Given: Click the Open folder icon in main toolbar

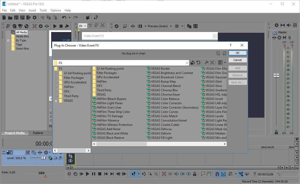Looking at the screenshot, I should (10, 18).
